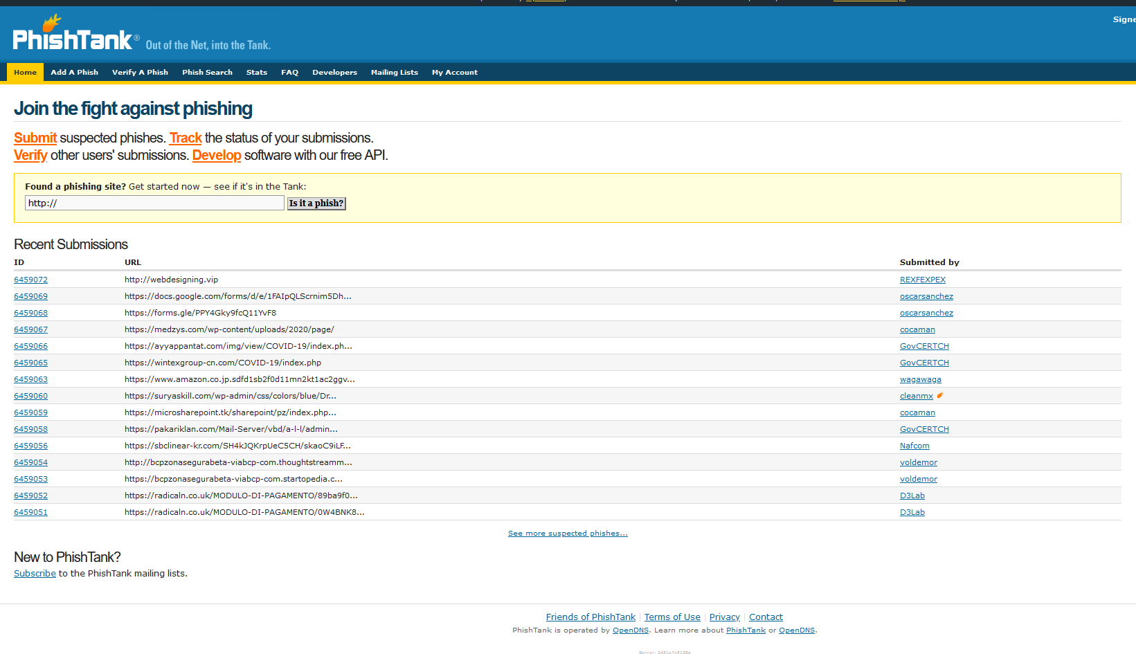1136x654 pixels.
Task: Open submission ID 6459060
Action: point(30,396)
